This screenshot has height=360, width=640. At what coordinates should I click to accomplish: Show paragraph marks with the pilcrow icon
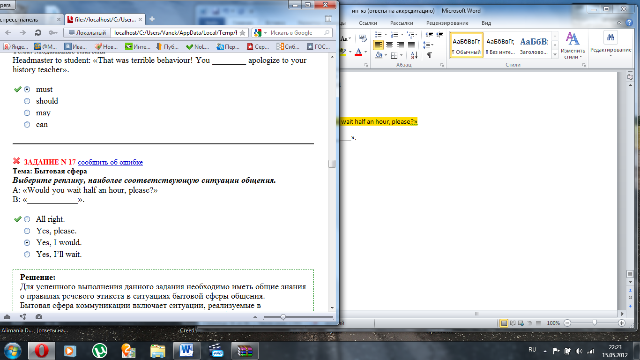tap(430, 55)
